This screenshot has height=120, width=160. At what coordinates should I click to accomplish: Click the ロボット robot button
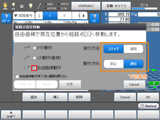(6, 18)
